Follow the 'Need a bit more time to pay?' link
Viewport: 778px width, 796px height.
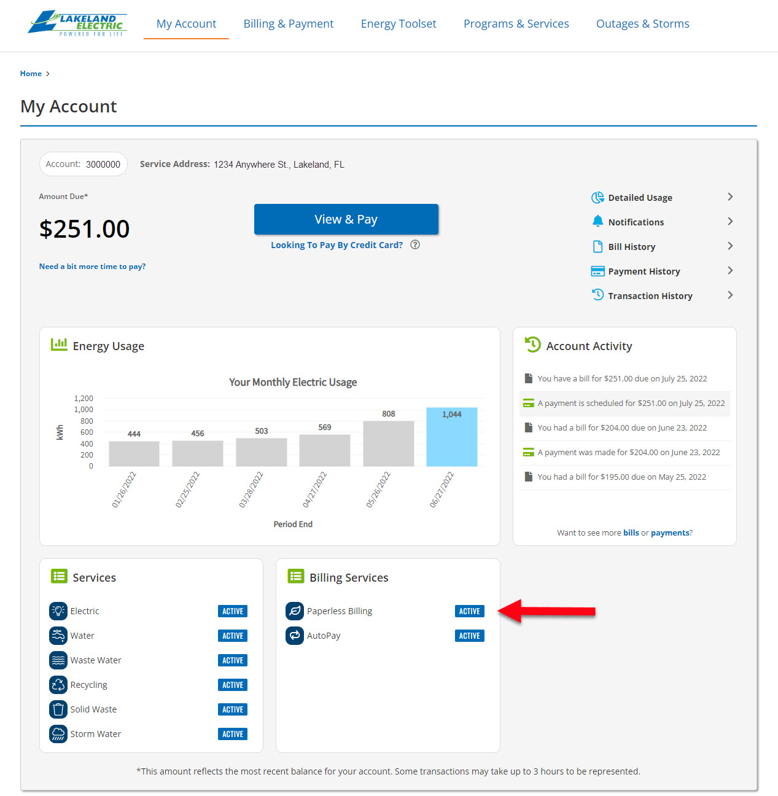[92, 267]
